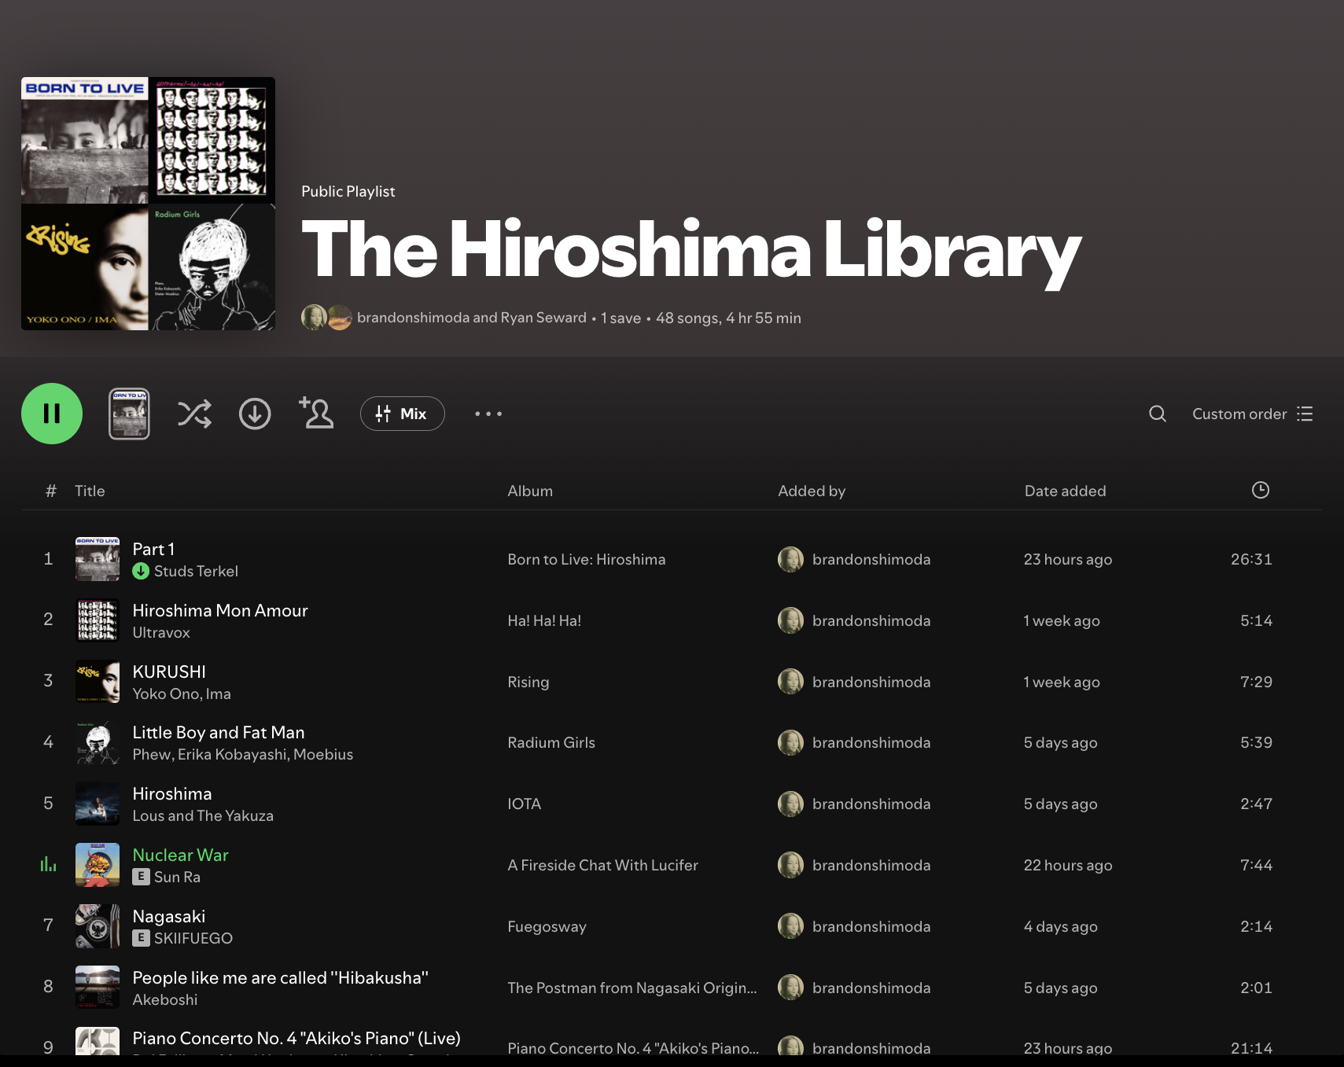
Task: Invite collaborators with the add-user icon
Action: click(x=316, y=413)
